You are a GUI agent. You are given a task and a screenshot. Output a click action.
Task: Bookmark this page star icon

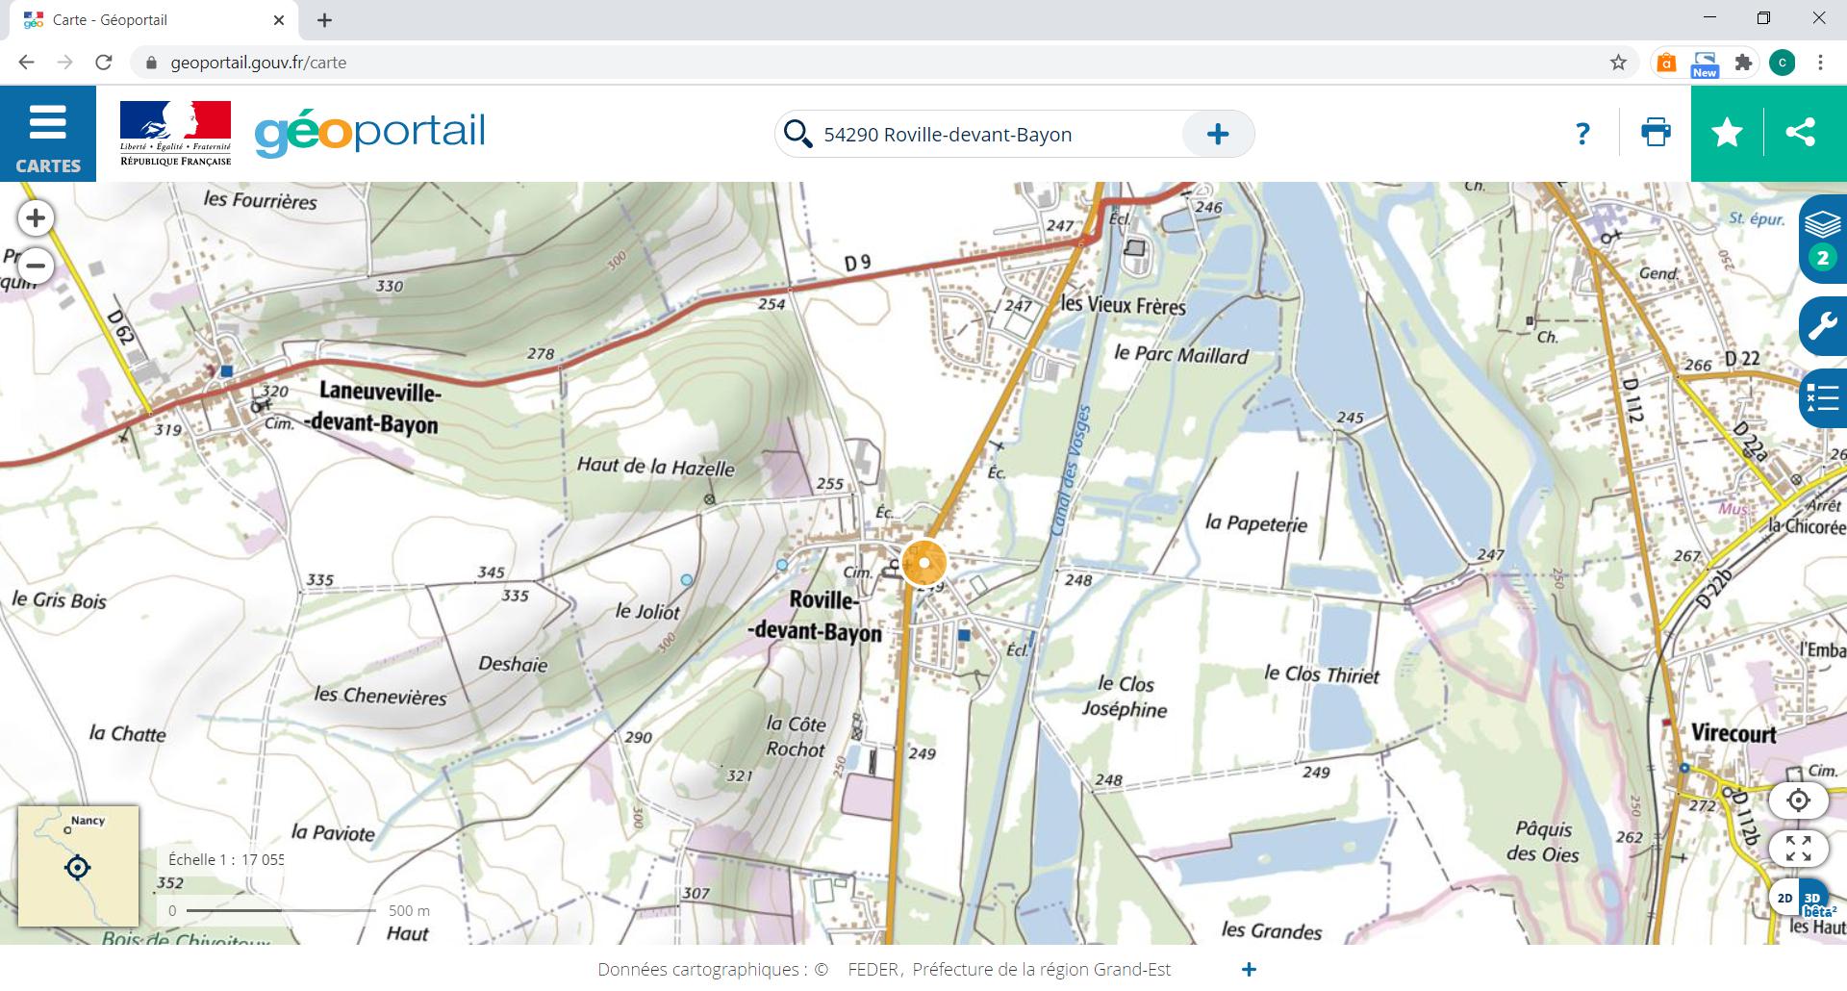click(1618, 63)
